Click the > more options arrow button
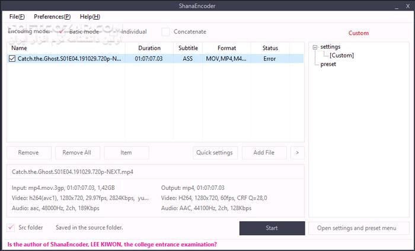Image resolution: width=415 pixels, height=251 pixels. (x=297, y=152)
